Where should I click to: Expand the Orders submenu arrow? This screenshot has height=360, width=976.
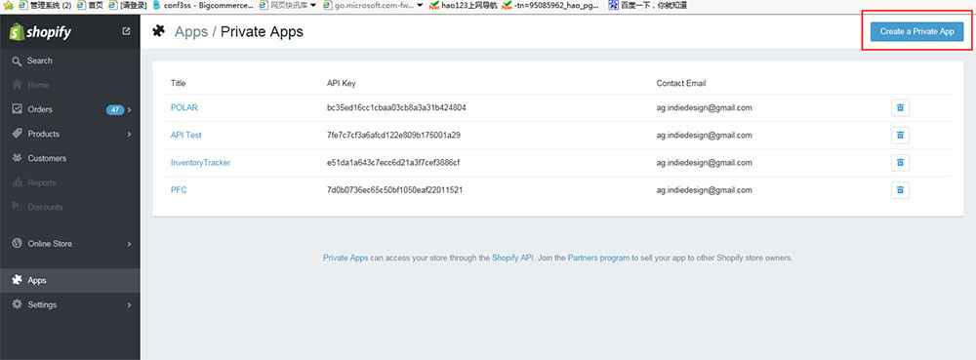130,109
